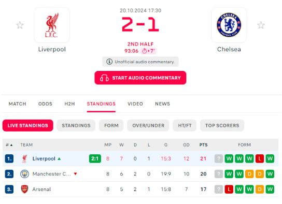
Task: Select the Top Scorers filter pill
Action: 222,125
